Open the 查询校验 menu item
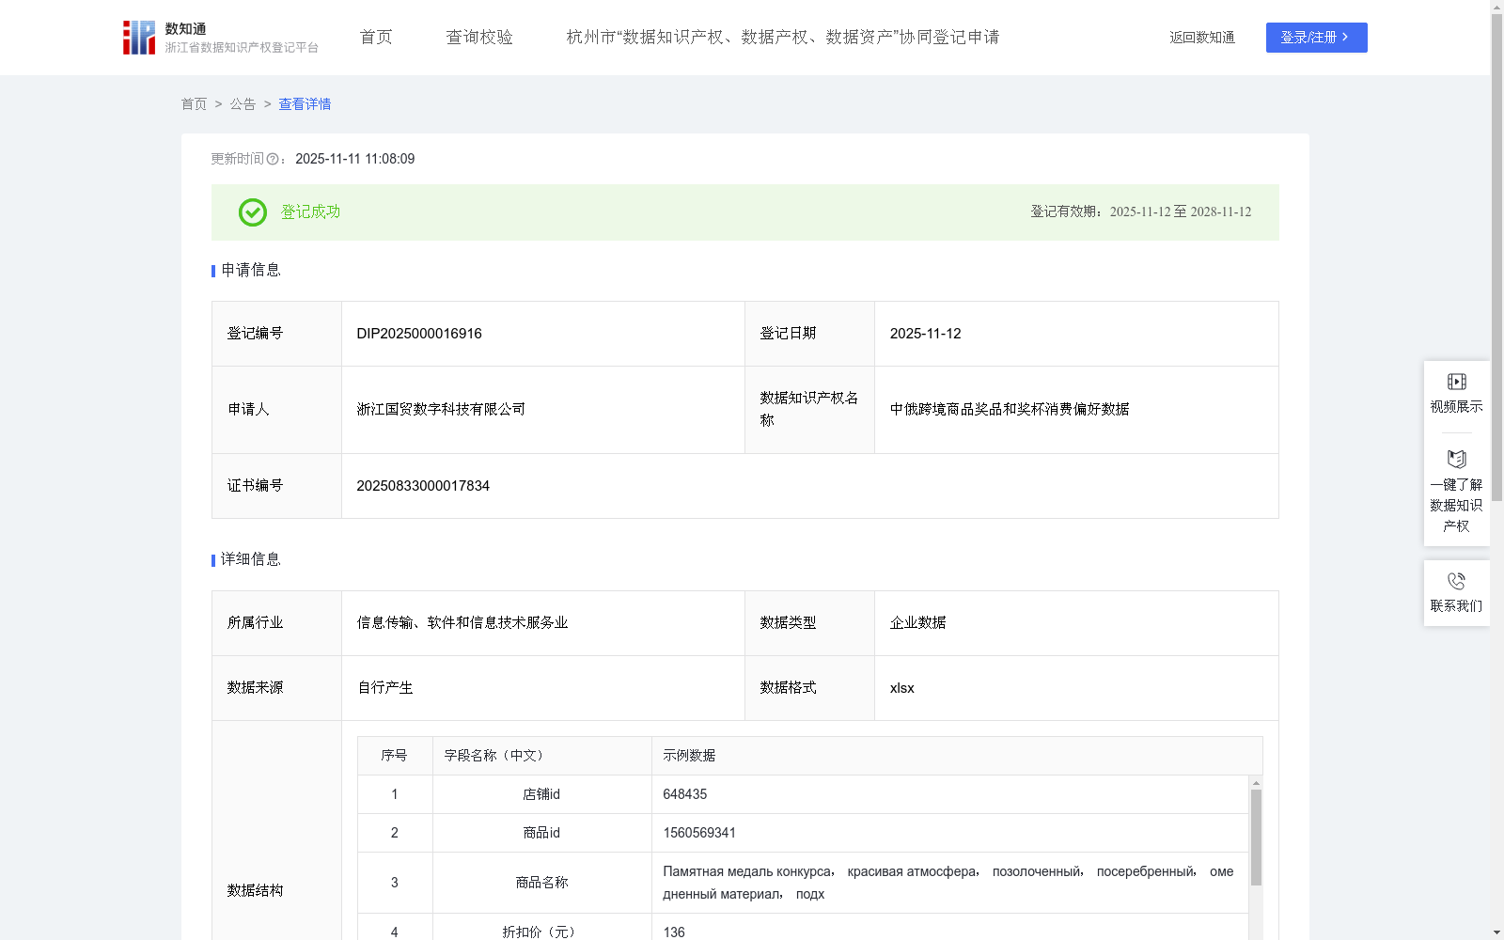This screenshot has height=940, width=1504. 479,38
